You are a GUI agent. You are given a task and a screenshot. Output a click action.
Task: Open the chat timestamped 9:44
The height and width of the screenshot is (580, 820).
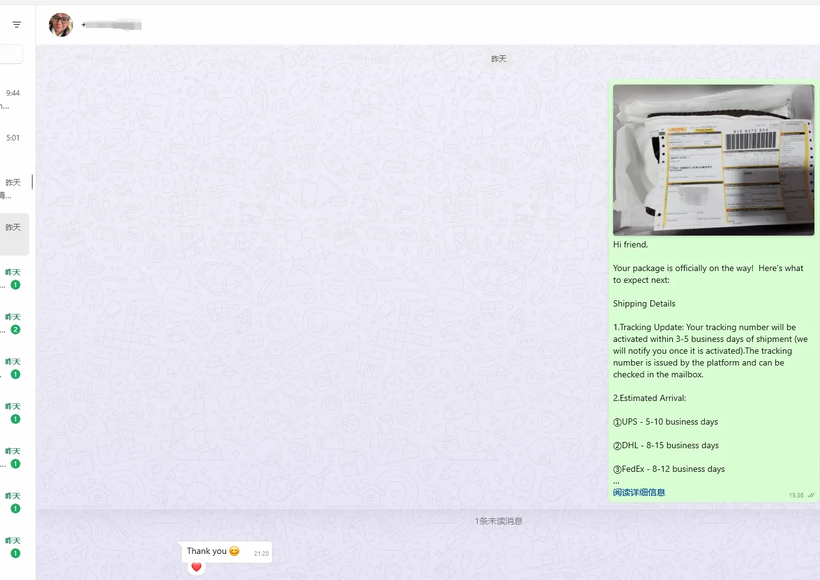(x=14, y=99)
